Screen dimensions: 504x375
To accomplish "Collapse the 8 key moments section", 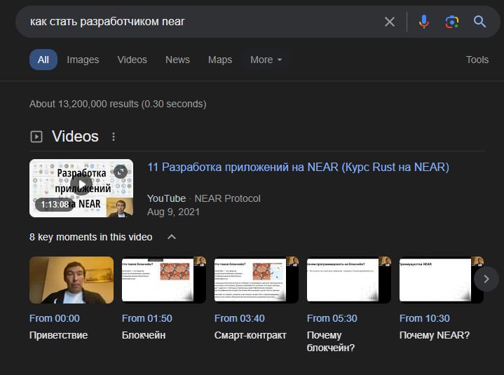I will [172, 237].
